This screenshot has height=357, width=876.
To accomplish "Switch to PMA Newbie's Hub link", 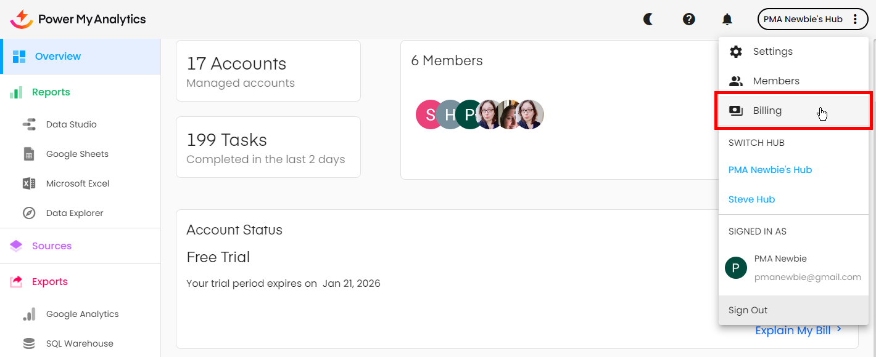I will (x=770, y=170).
